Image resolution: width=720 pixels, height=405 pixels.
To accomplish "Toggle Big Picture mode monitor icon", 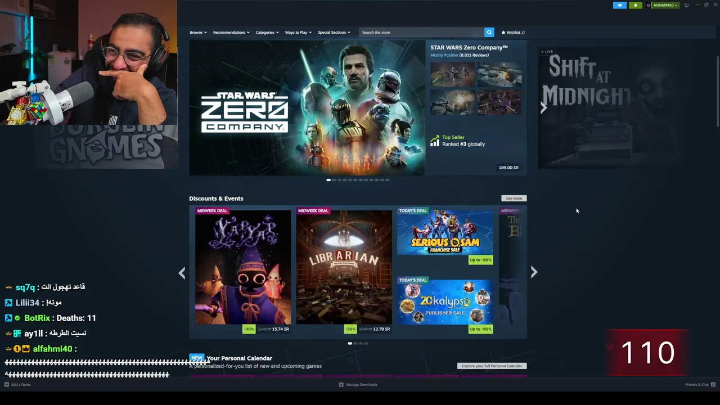I will pyautogui.click(x=686, y=5).
